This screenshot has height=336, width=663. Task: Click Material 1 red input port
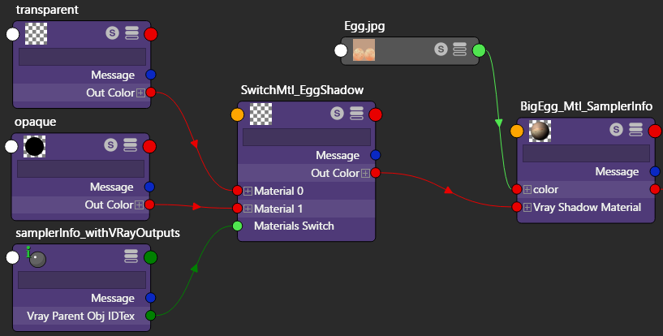tap(237, 209)
